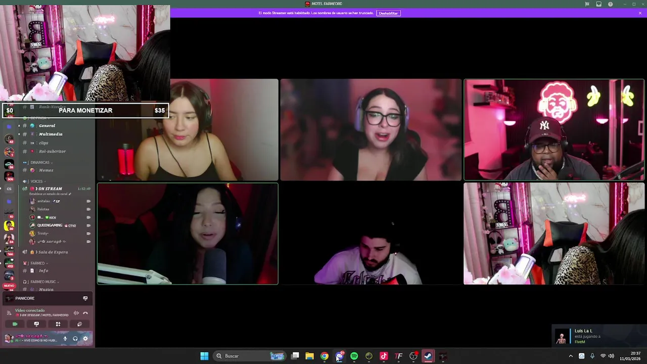The height and width of the screenshot is (364, 647).
Task: Toggle the camera button in the voice panel
Action: coord(15,324)
